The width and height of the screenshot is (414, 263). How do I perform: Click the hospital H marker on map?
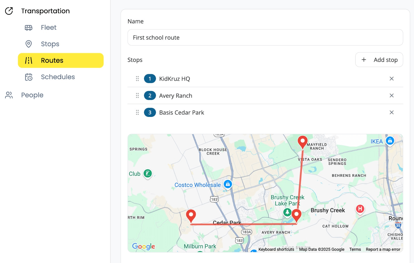coord(360,209)
